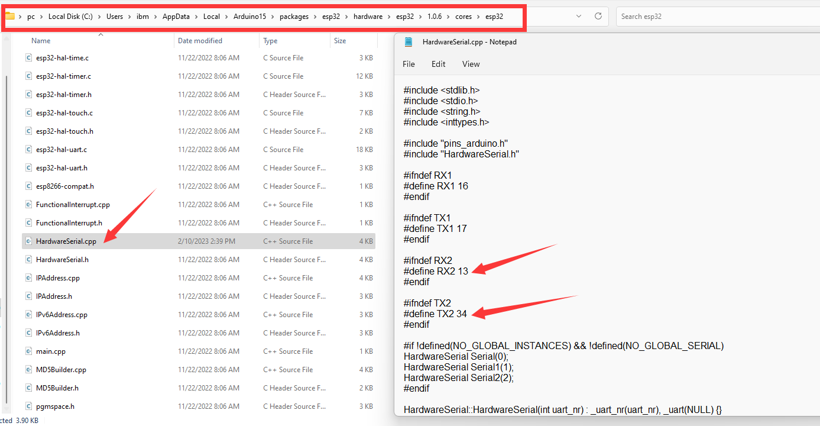Click the folder icon in address bar

coord(10,17)
